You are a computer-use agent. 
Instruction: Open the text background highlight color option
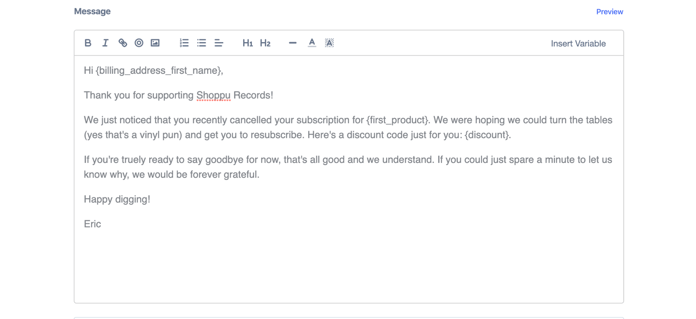329,43
